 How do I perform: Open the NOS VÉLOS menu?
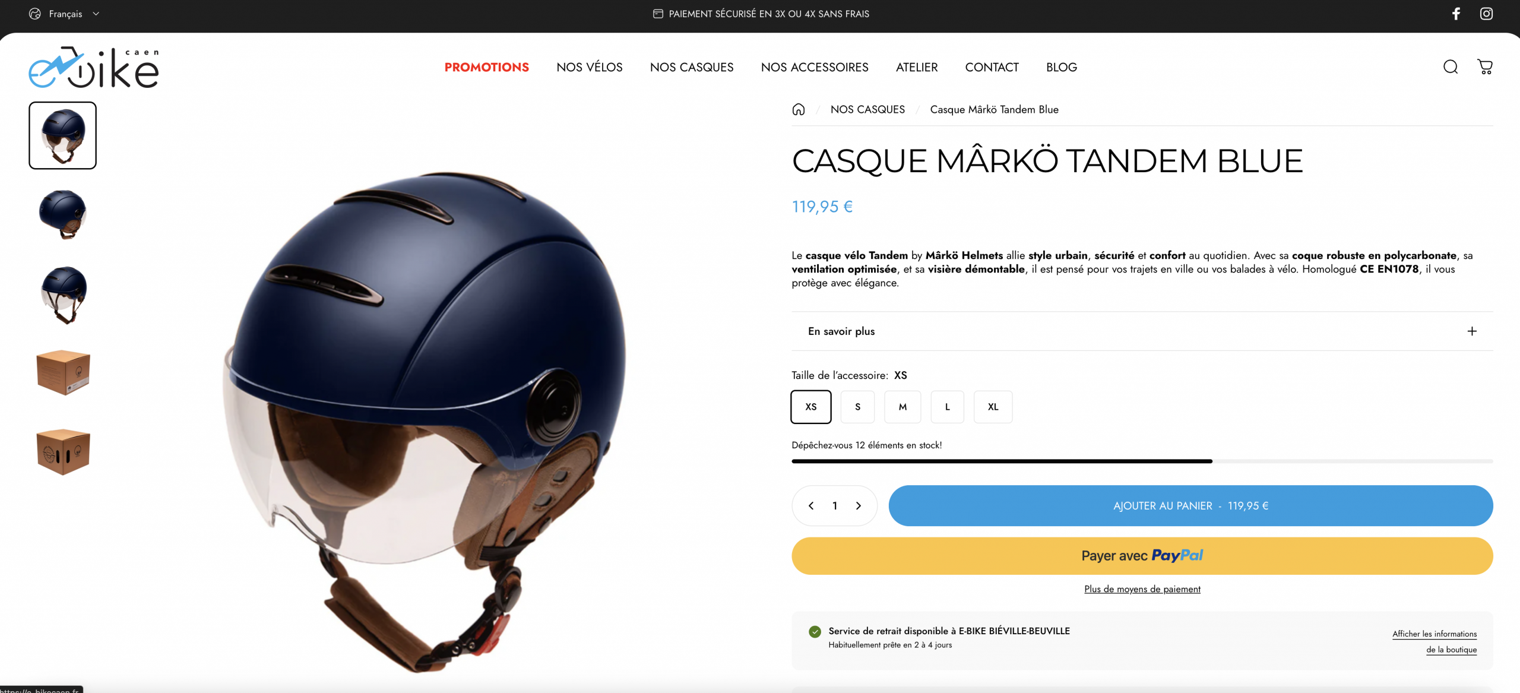[589, 67]
